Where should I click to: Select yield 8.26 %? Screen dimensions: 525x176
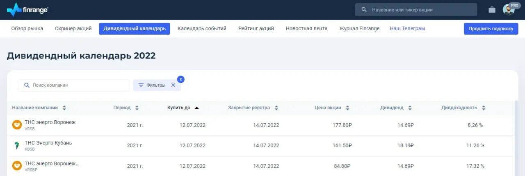point(475,125)
